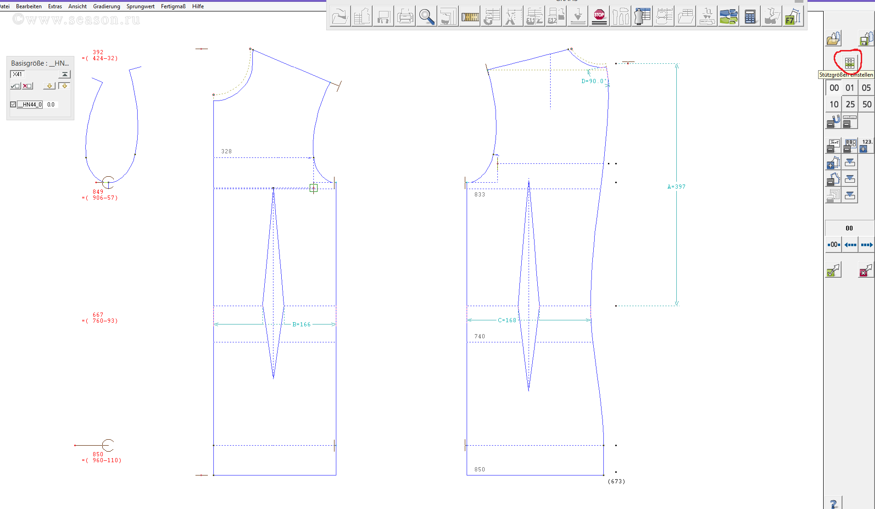This screenshot has width=875, height=509.
Task: Toggle the __HN44_0 checkbox
Action: coord(13,105)
